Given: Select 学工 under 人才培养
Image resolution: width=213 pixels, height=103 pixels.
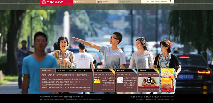Looking at the screenshot, I should [x=104, y=74].
